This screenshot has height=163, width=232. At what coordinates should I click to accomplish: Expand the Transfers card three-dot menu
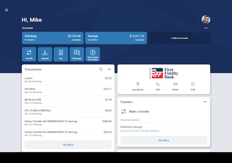[x=205, y=102]
